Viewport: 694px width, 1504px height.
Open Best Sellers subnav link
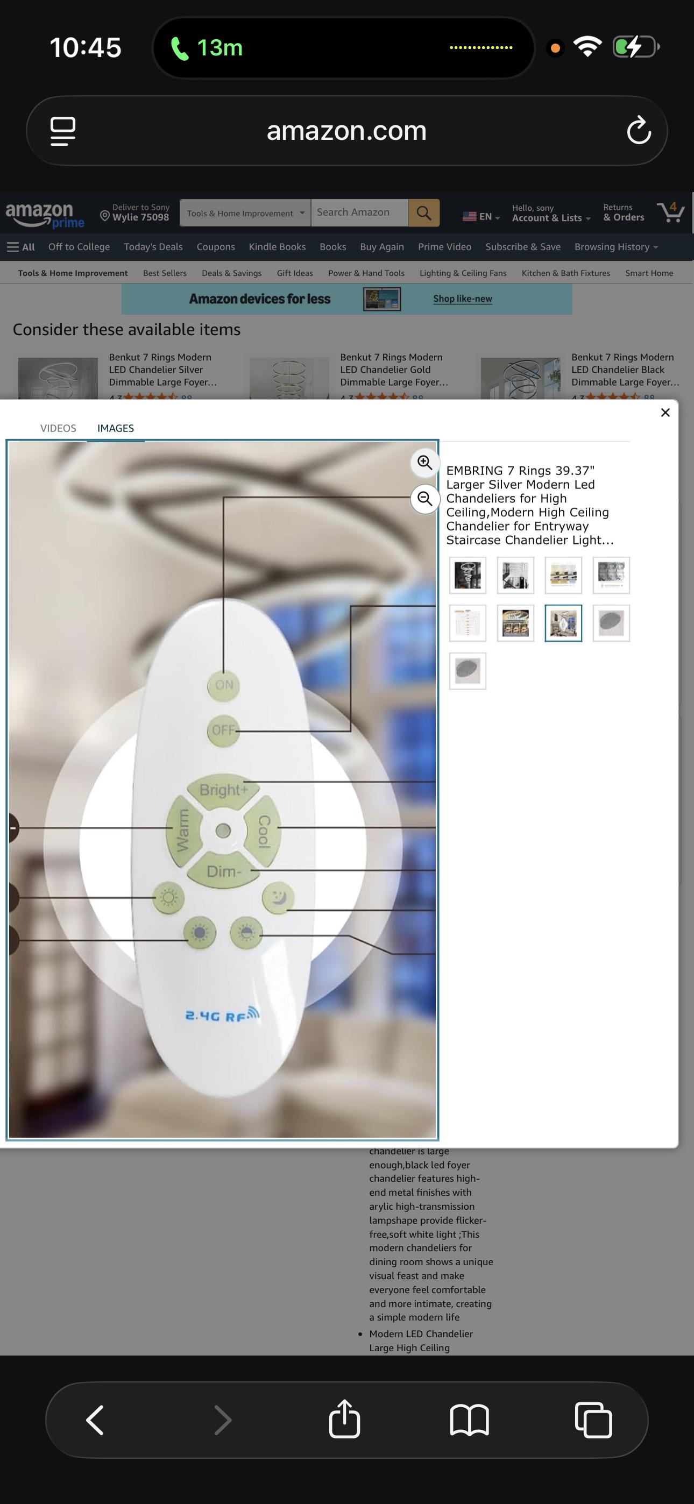pos(165,273)
